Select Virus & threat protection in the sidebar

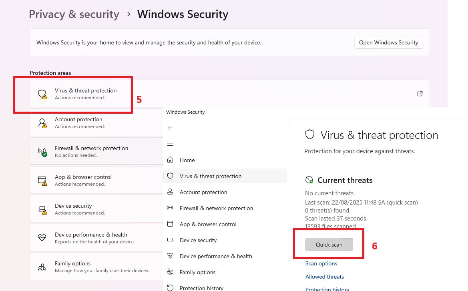(225, 176)
